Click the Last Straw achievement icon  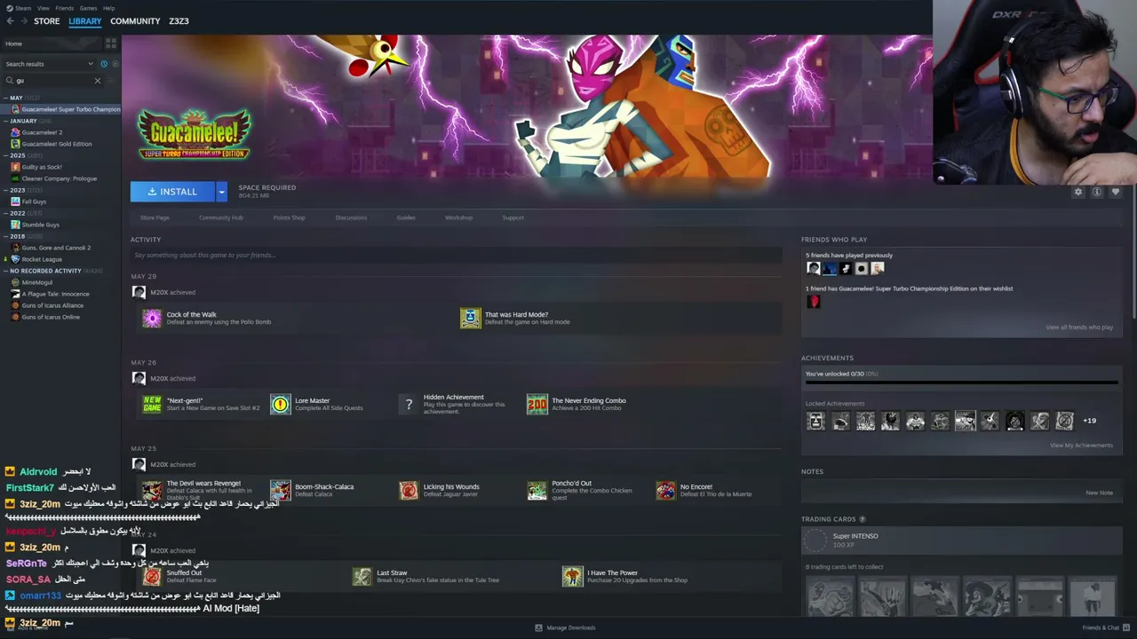[362, 577]
